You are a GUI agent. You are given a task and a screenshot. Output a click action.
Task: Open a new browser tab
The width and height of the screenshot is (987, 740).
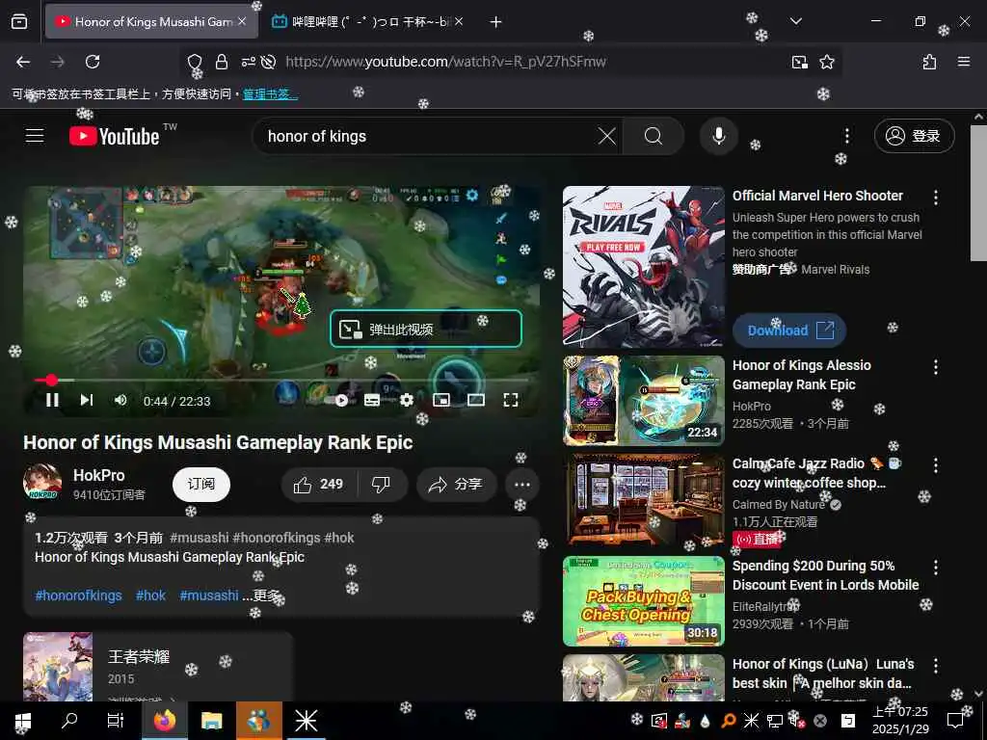495,22
